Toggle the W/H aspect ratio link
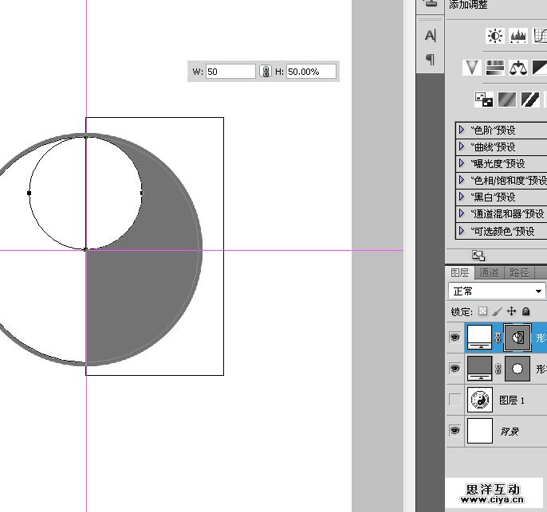Image resolution: width=547 pixels, height=512 pixels. 266,72
